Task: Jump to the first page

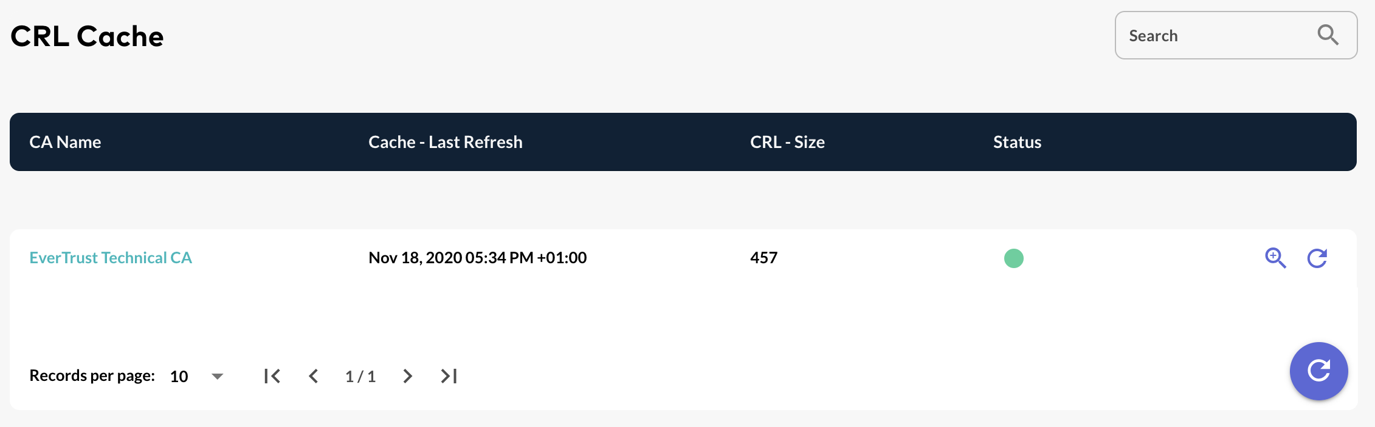Action: (272, 376)
